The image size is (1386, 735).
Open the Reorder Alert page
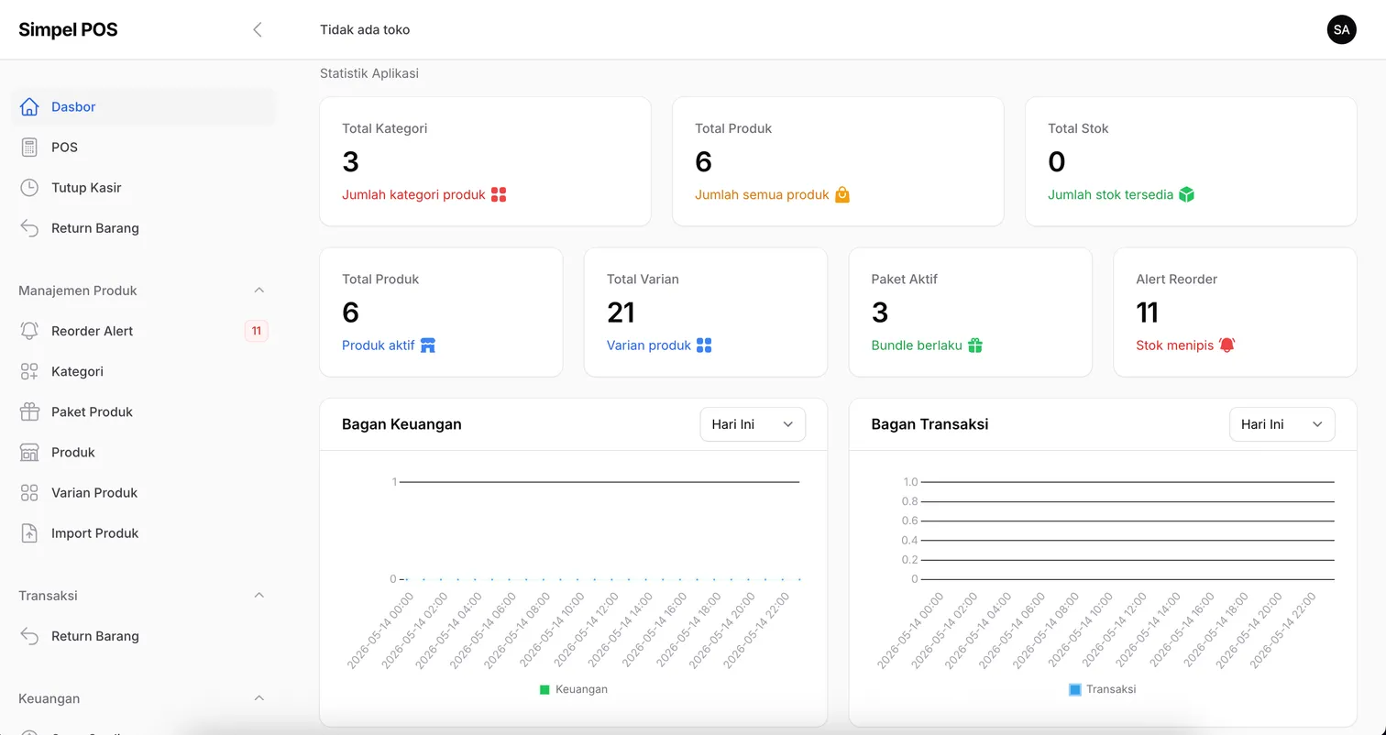pos(143,331)
